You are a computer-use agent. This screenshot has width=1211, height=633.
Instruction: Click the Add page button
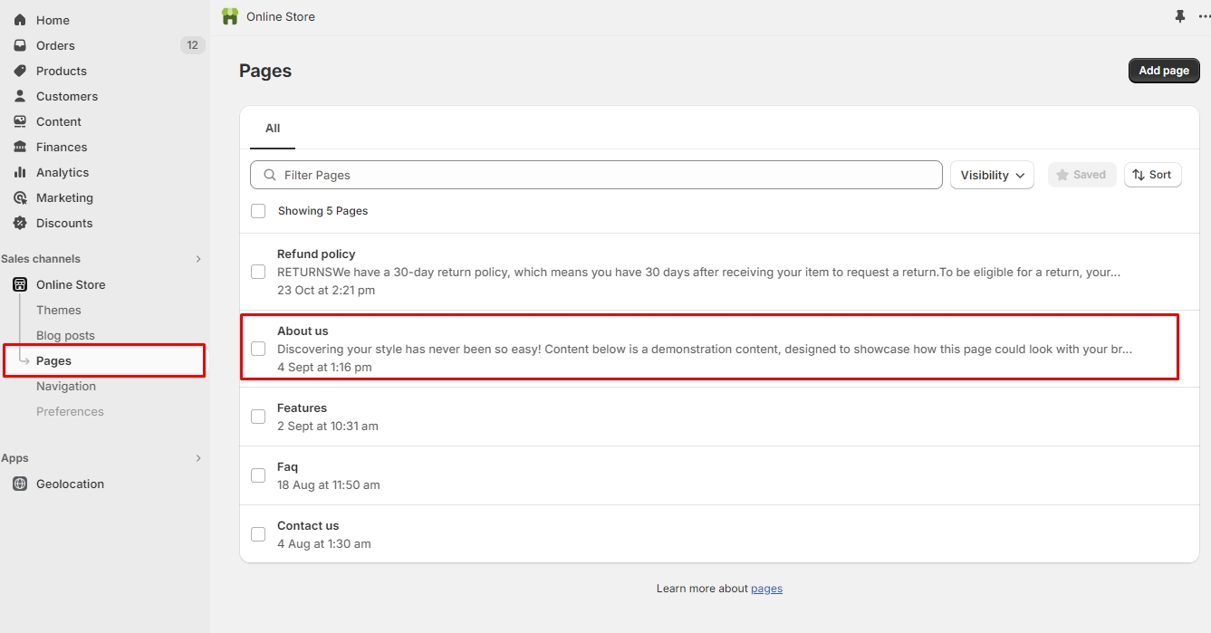pos(1163,71)
